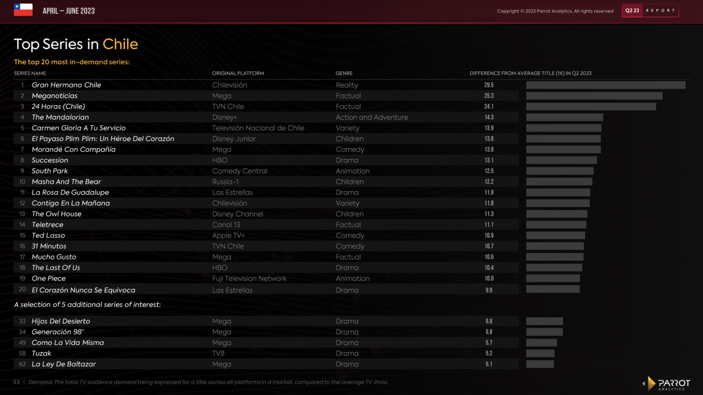Click the 'ORIGINAL PLATFORM' column header
703x395 pixels.
pos(238,73)
